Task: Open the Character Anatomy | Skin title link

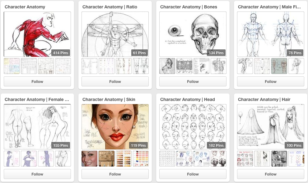Action: (x=109, y=99)
